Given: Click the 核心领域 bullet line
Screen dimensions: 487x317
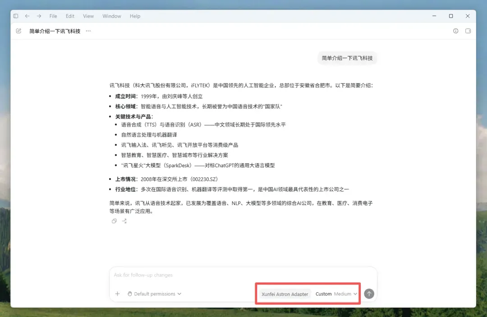Looking at the screenshot, I should (198, 106).
